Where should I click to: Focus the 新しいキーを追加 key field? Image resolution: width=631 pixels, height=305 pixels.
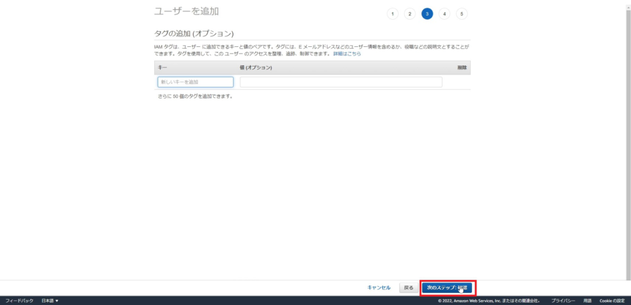(x=195, y=82)
